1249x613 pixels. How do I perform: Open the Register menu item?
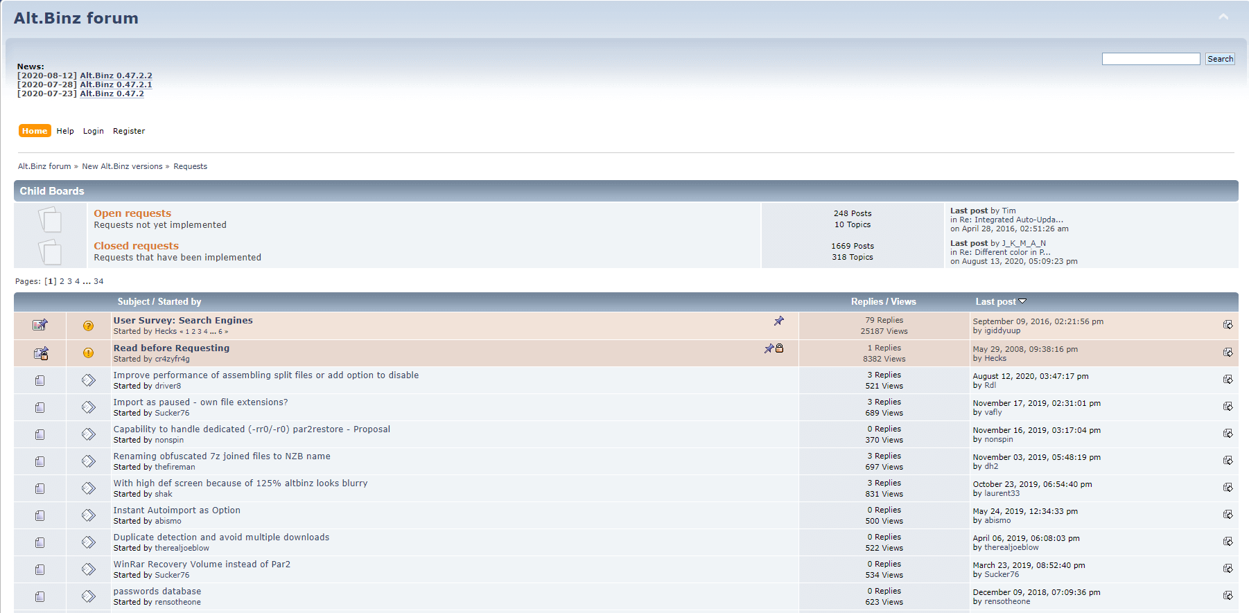coord(129,131)
